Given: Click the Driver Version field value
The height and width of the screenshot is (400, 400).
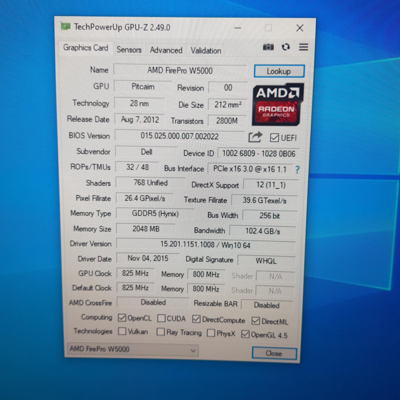Looking at the screenshot, I should (x=205, y=245).
